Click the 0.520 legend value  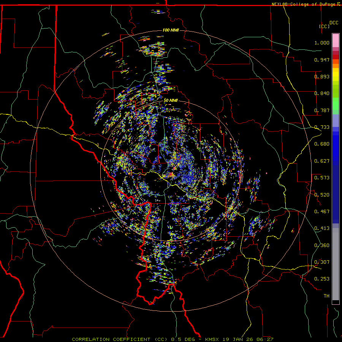322,195
